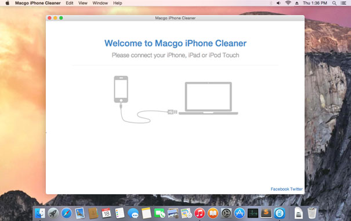Open the View menu
The width and height of the screenshot is (351, 221).
pyautogui.click(x=83, y=3)
